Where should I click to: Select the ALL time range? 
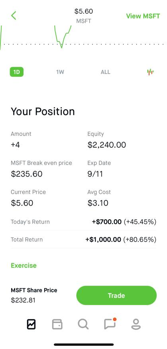tap(106, 72)
